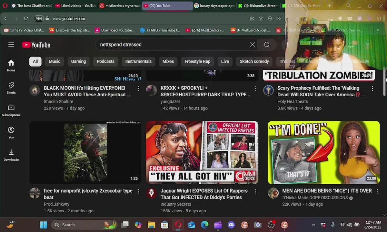Open Shorts from the sidebar
This screenshot has width=387, height=232.
pos(11,88)
